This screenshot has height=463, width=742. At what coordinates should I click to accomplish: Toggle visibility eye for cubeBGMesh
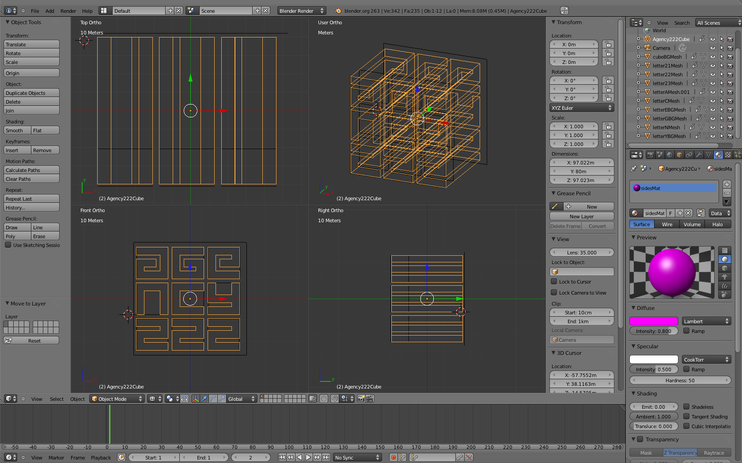pos(712,57)
